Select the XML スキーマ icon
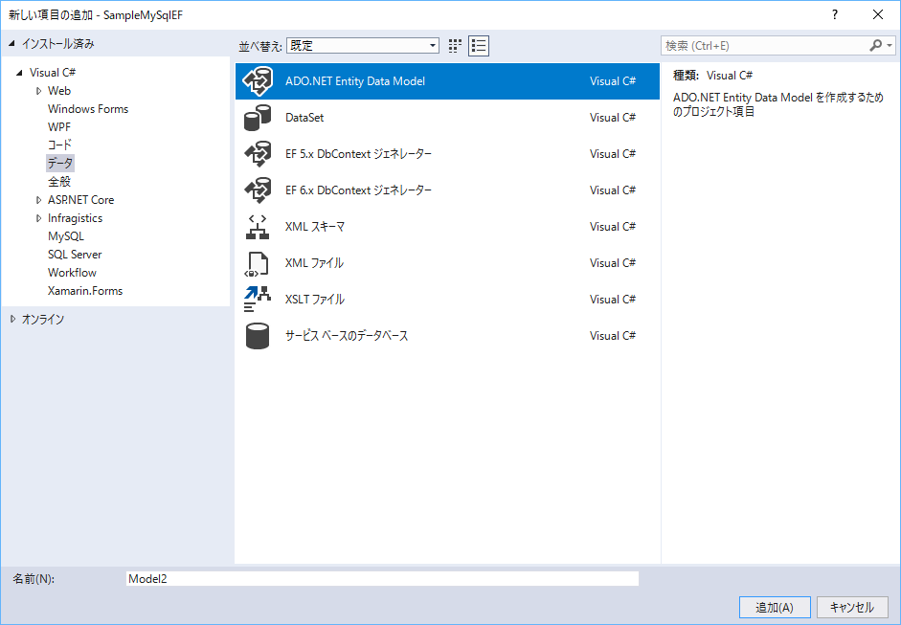Image resolution: width=901 pixels, height=625 pixels. (x=258, y=227)
